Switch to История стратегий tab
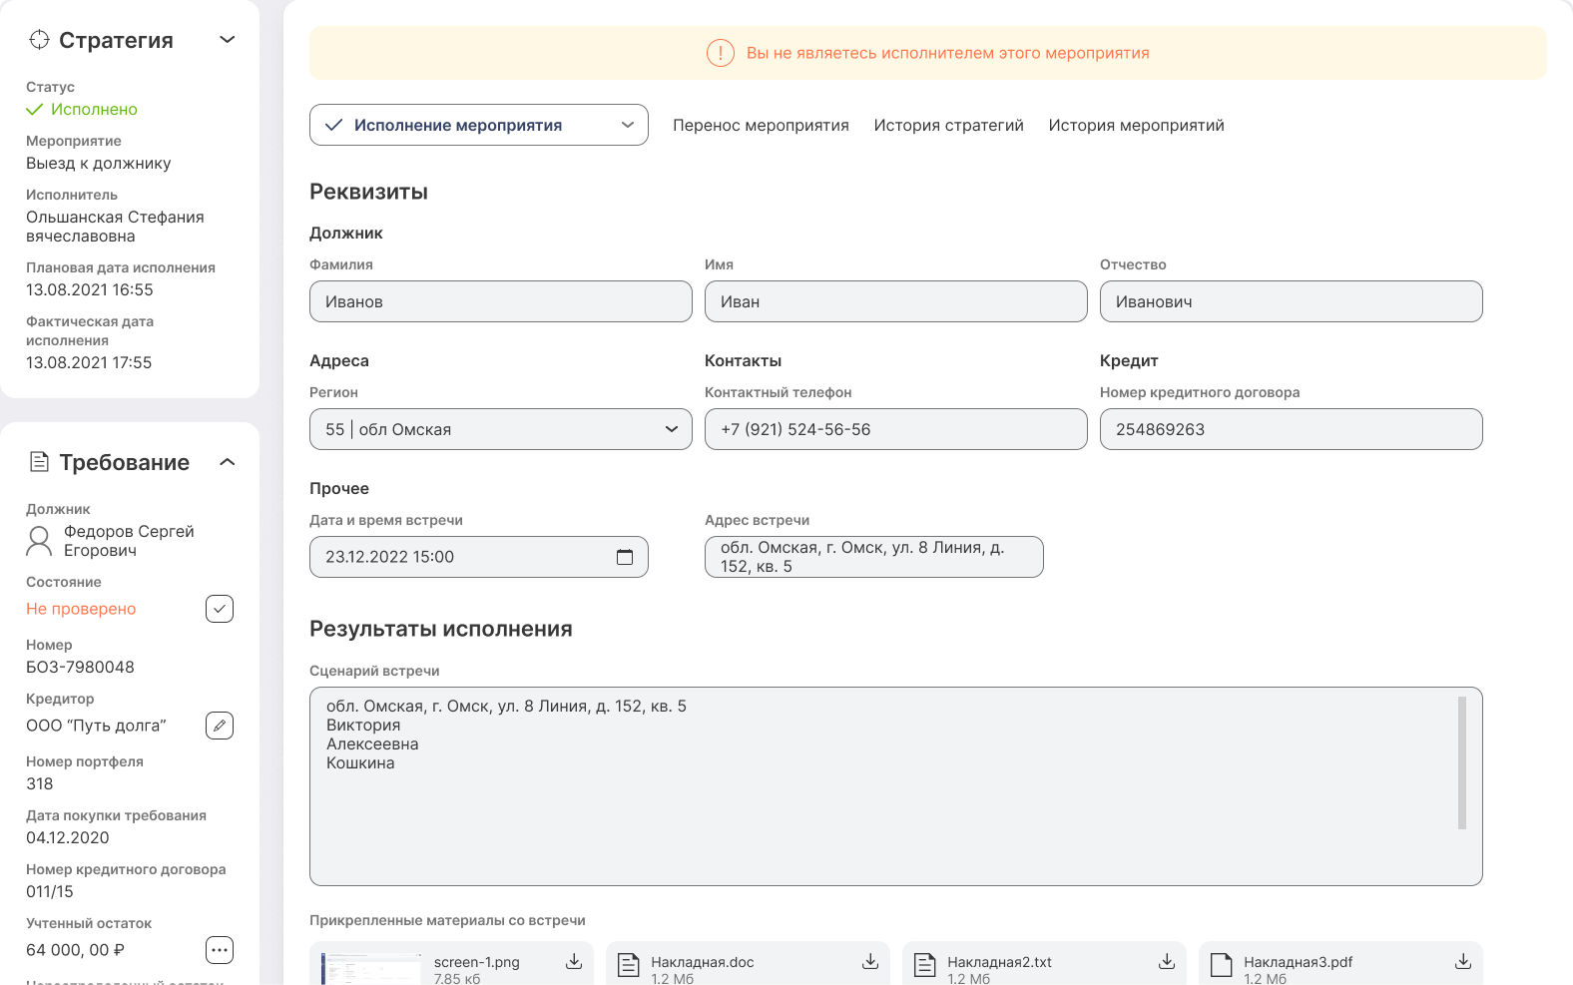 (x=948, y=125)
